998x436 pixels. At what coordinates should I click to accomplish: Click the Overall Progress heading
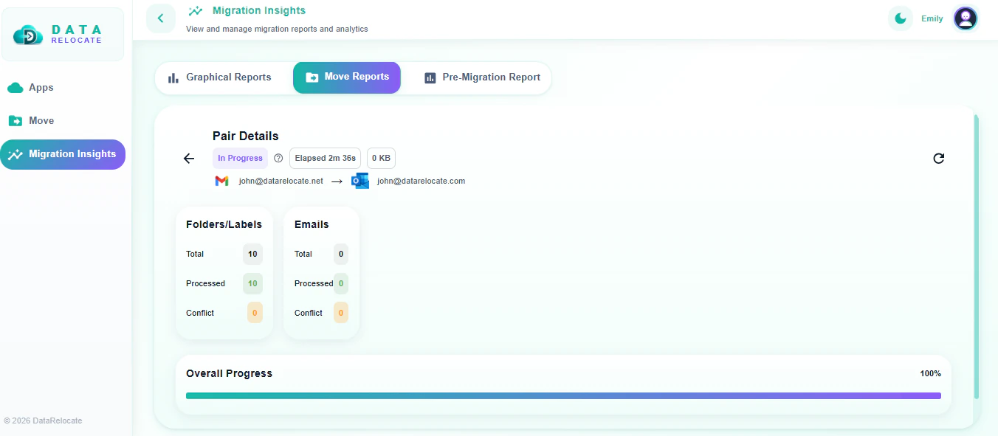click(229, 374)
